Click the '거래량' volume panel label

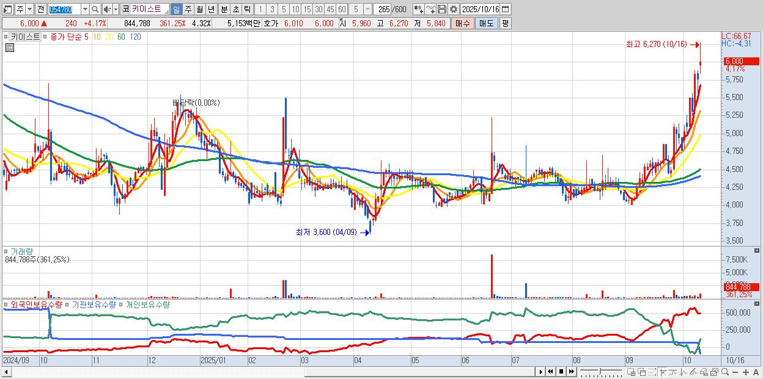(x=22, y=251)
